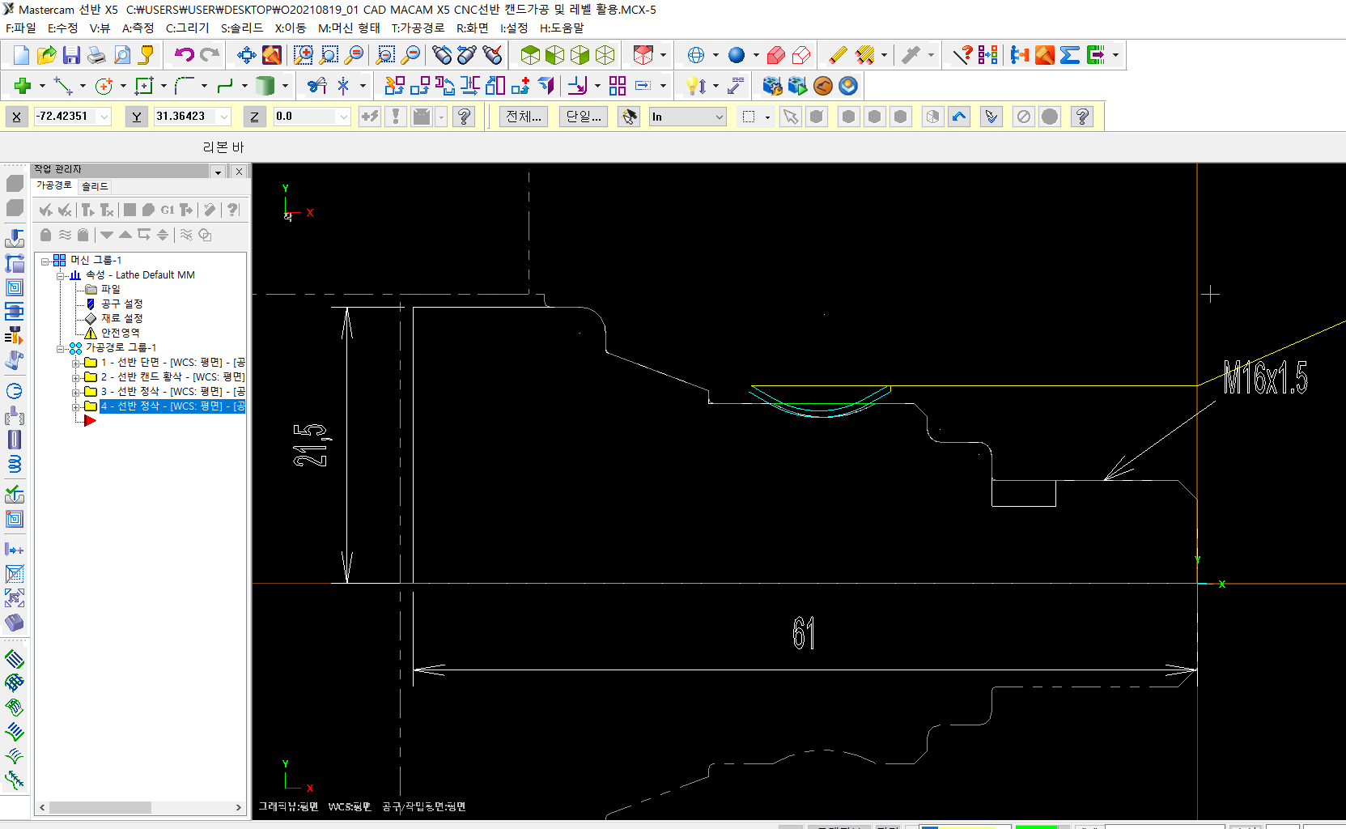Click the 단일... selection button
1346x829 pixels.
[x=584, y=117]
